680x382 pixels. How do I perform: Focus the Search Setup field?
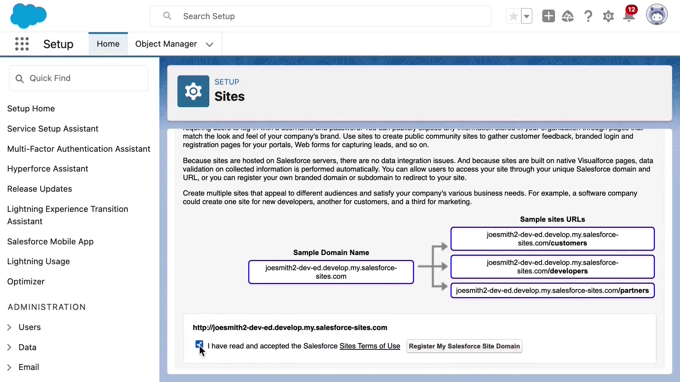[321, 16]
